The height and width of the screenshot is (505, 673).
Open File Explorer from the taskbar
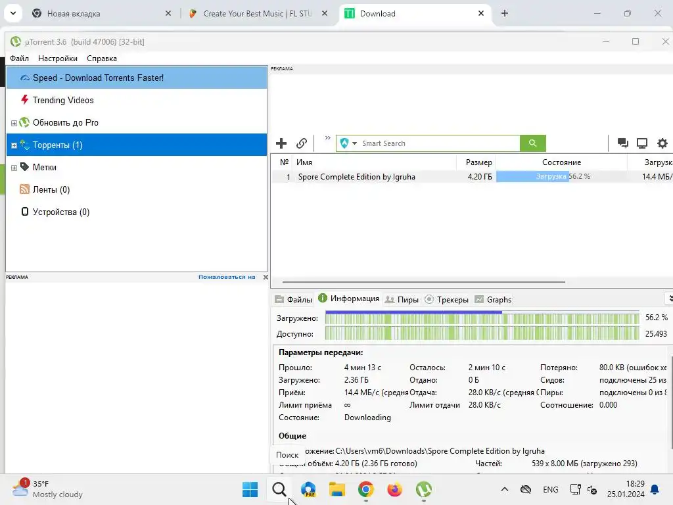point(337,489)
